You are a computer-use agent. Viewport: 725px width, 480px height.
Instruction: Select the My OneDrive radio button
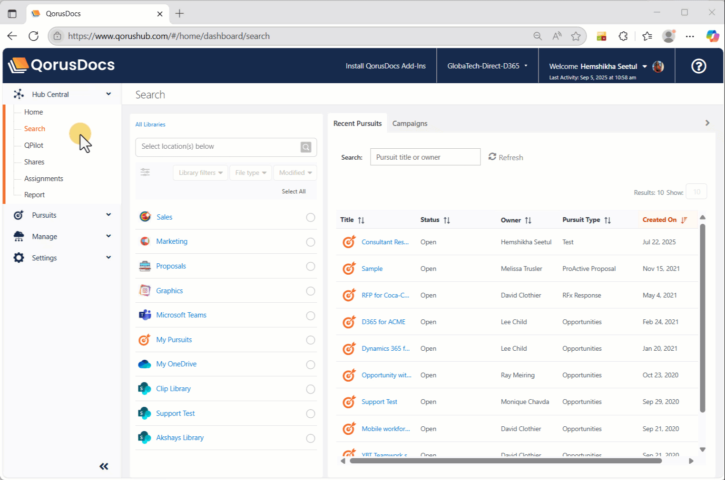click(x=311, y=365)
